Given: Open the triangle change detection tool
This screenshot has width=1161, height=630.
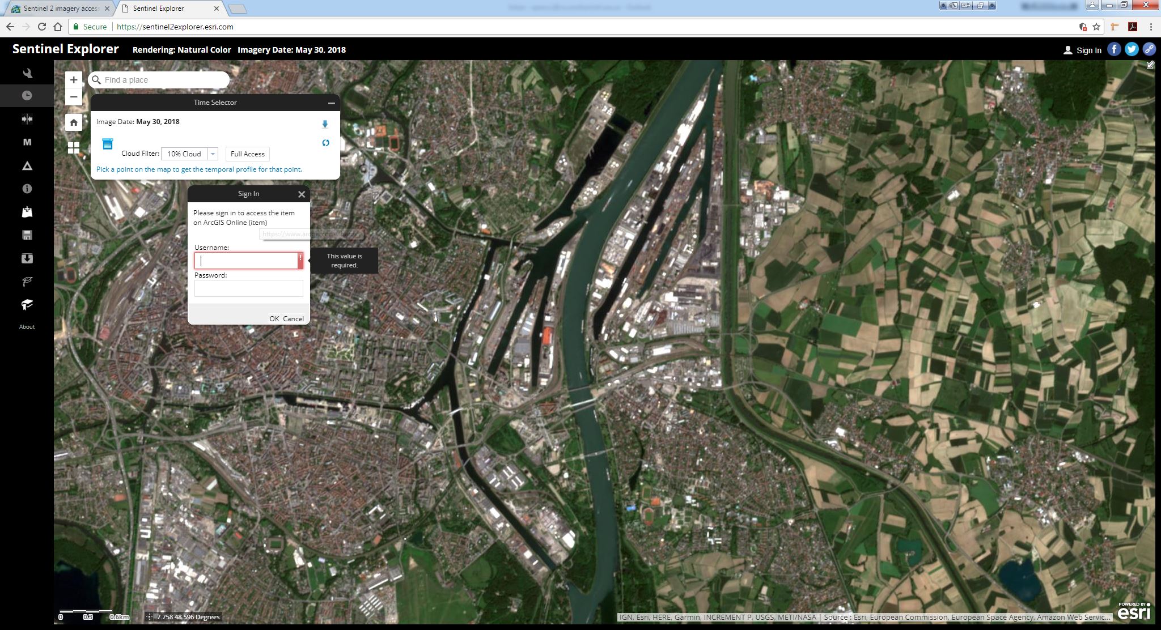Looking at the screenshot, I should [x=27, y=166].
